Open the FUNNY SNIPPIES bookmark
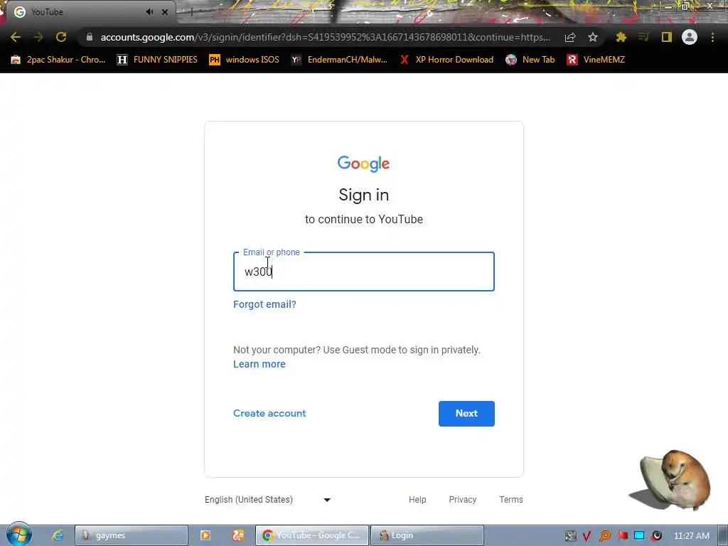Screen dimensions: 728x546 (157, 60)
